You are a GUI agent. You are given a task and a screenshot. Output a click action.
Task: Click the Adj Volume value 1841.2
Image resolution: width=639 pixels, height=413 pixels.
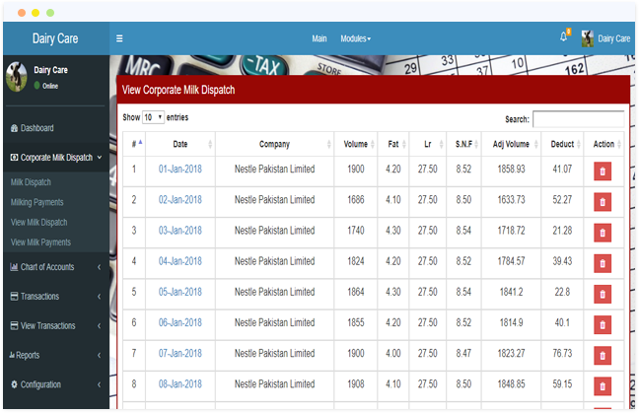(x=511, y=292)
